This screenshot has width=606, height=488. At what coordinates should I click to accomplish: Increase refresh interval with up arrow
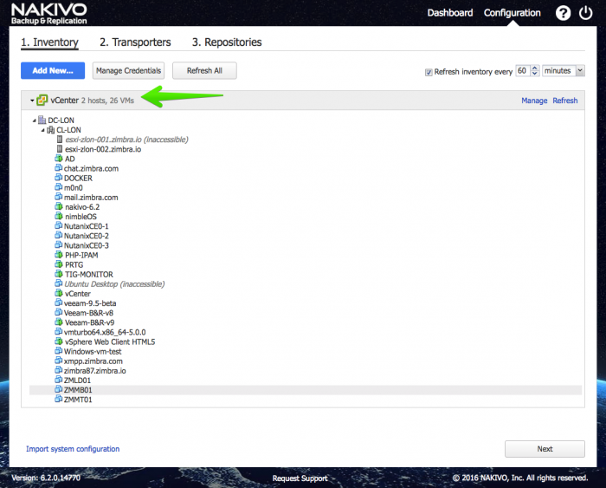[x=534, y=68]
